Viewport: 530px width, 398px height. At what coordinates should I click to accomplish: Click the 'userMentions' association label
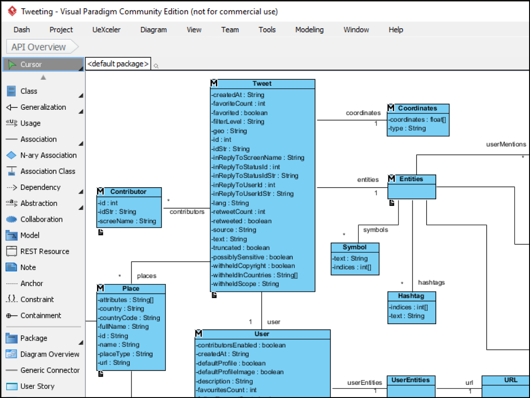tap(506, 144)
